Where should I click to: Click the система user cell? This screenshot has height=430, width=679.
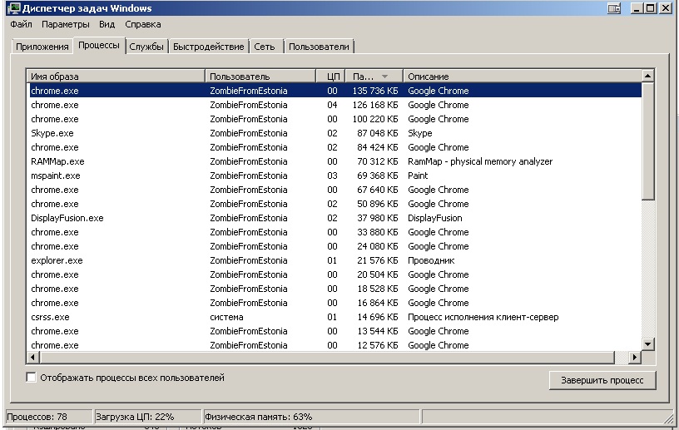[x=226, y=317]
